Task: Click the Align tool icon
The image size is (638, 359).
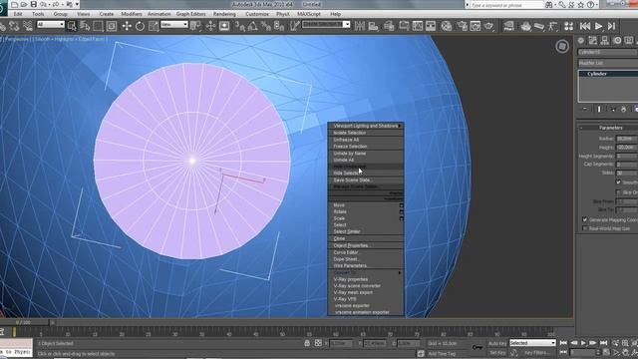Action: click(x=373, y=26)
